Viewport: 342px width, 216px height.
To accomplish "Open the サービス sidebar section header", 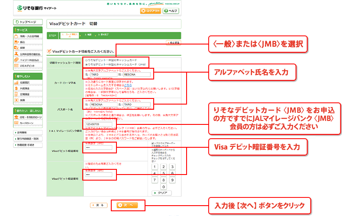I will point(28,30).
